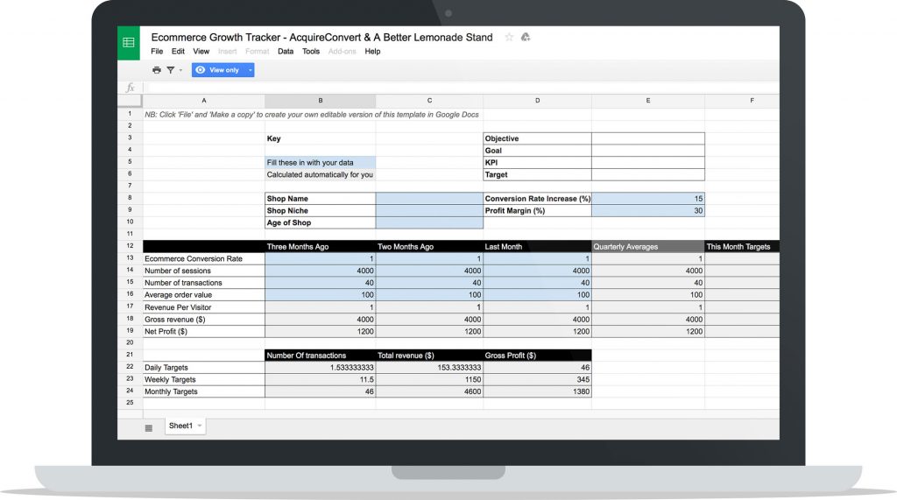Select the whole sheet via corner box
This screenshot has width=897, height=500.
point(130,101)
